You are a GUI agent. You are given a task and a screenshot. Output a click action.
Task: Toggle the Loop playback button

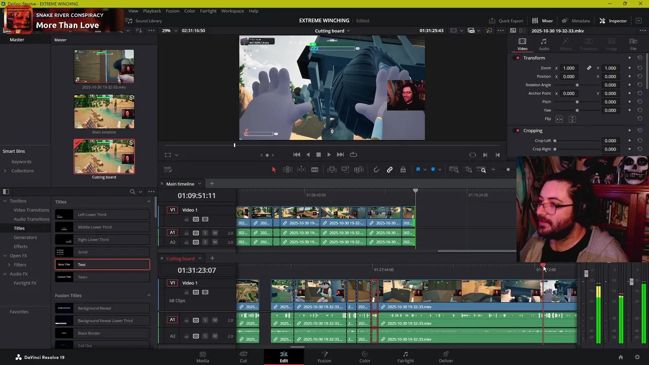click(x=353, y=155)
